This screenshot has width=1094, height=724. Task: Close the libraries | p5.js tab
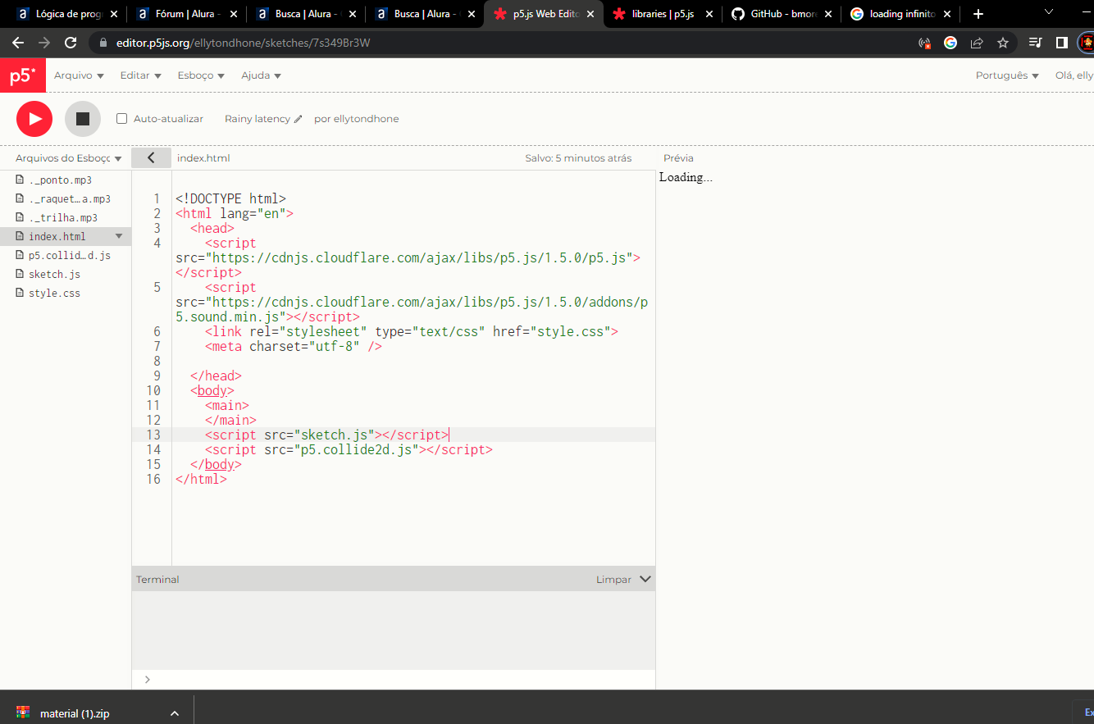(x=709, y=14)
